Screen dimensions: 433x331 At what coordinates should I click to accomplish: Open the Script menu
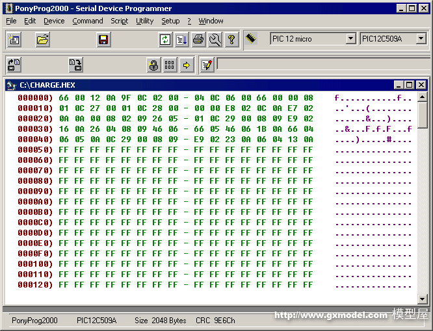pyautogui.click(x=119, y=21)
